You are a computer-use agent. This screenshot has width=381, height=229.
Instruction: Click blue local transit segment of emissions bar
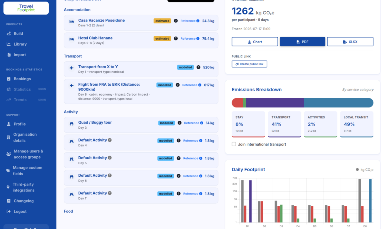pyautogui.click(x=339, y=103)
